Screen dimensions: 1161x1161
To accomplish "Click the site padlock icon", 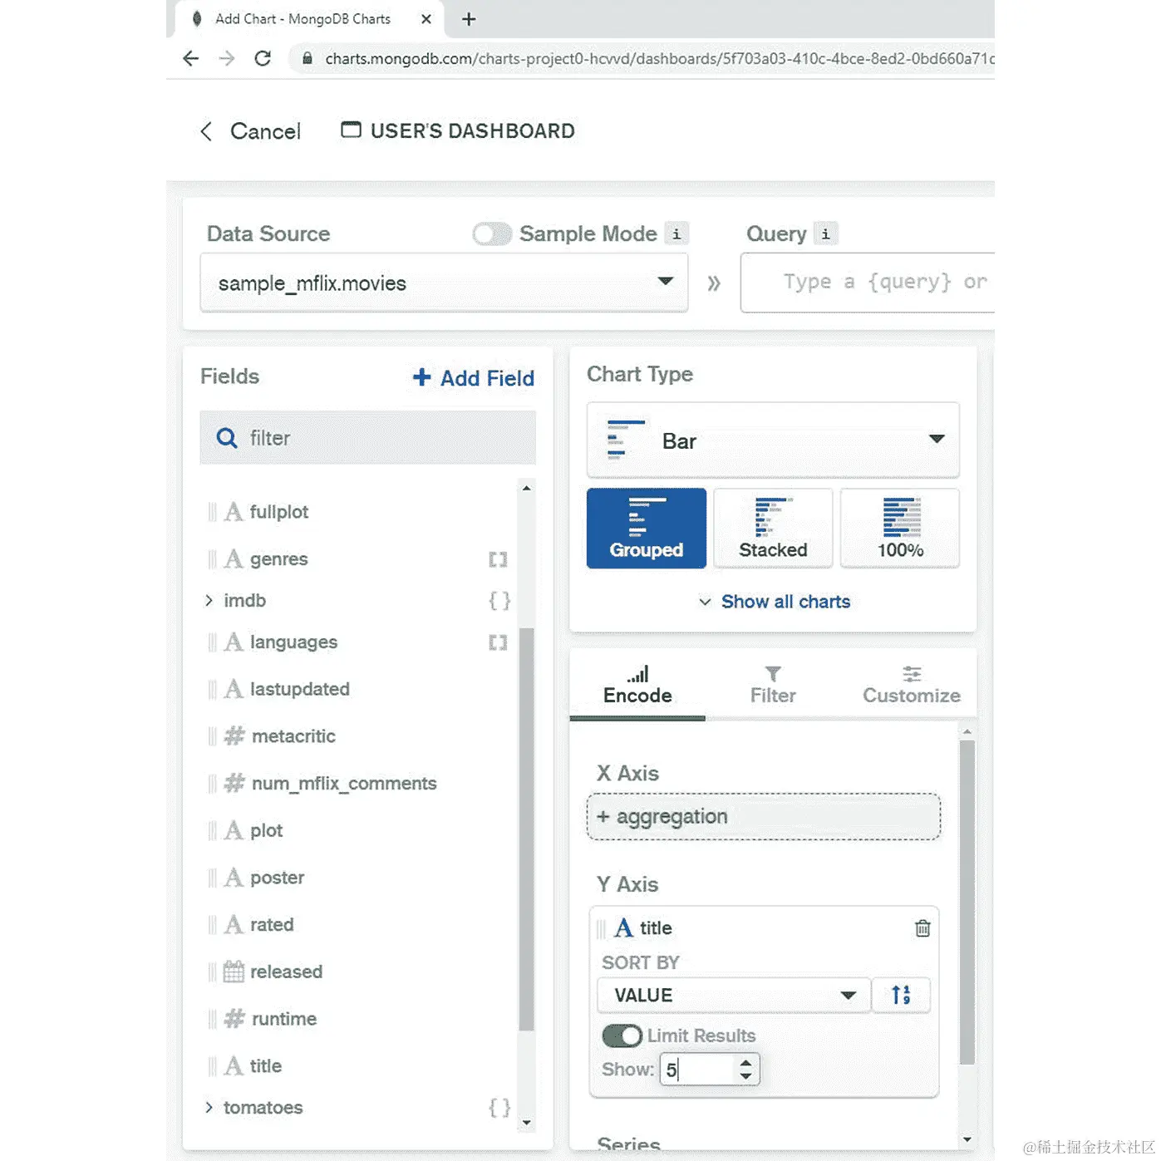I will (307, 58).
